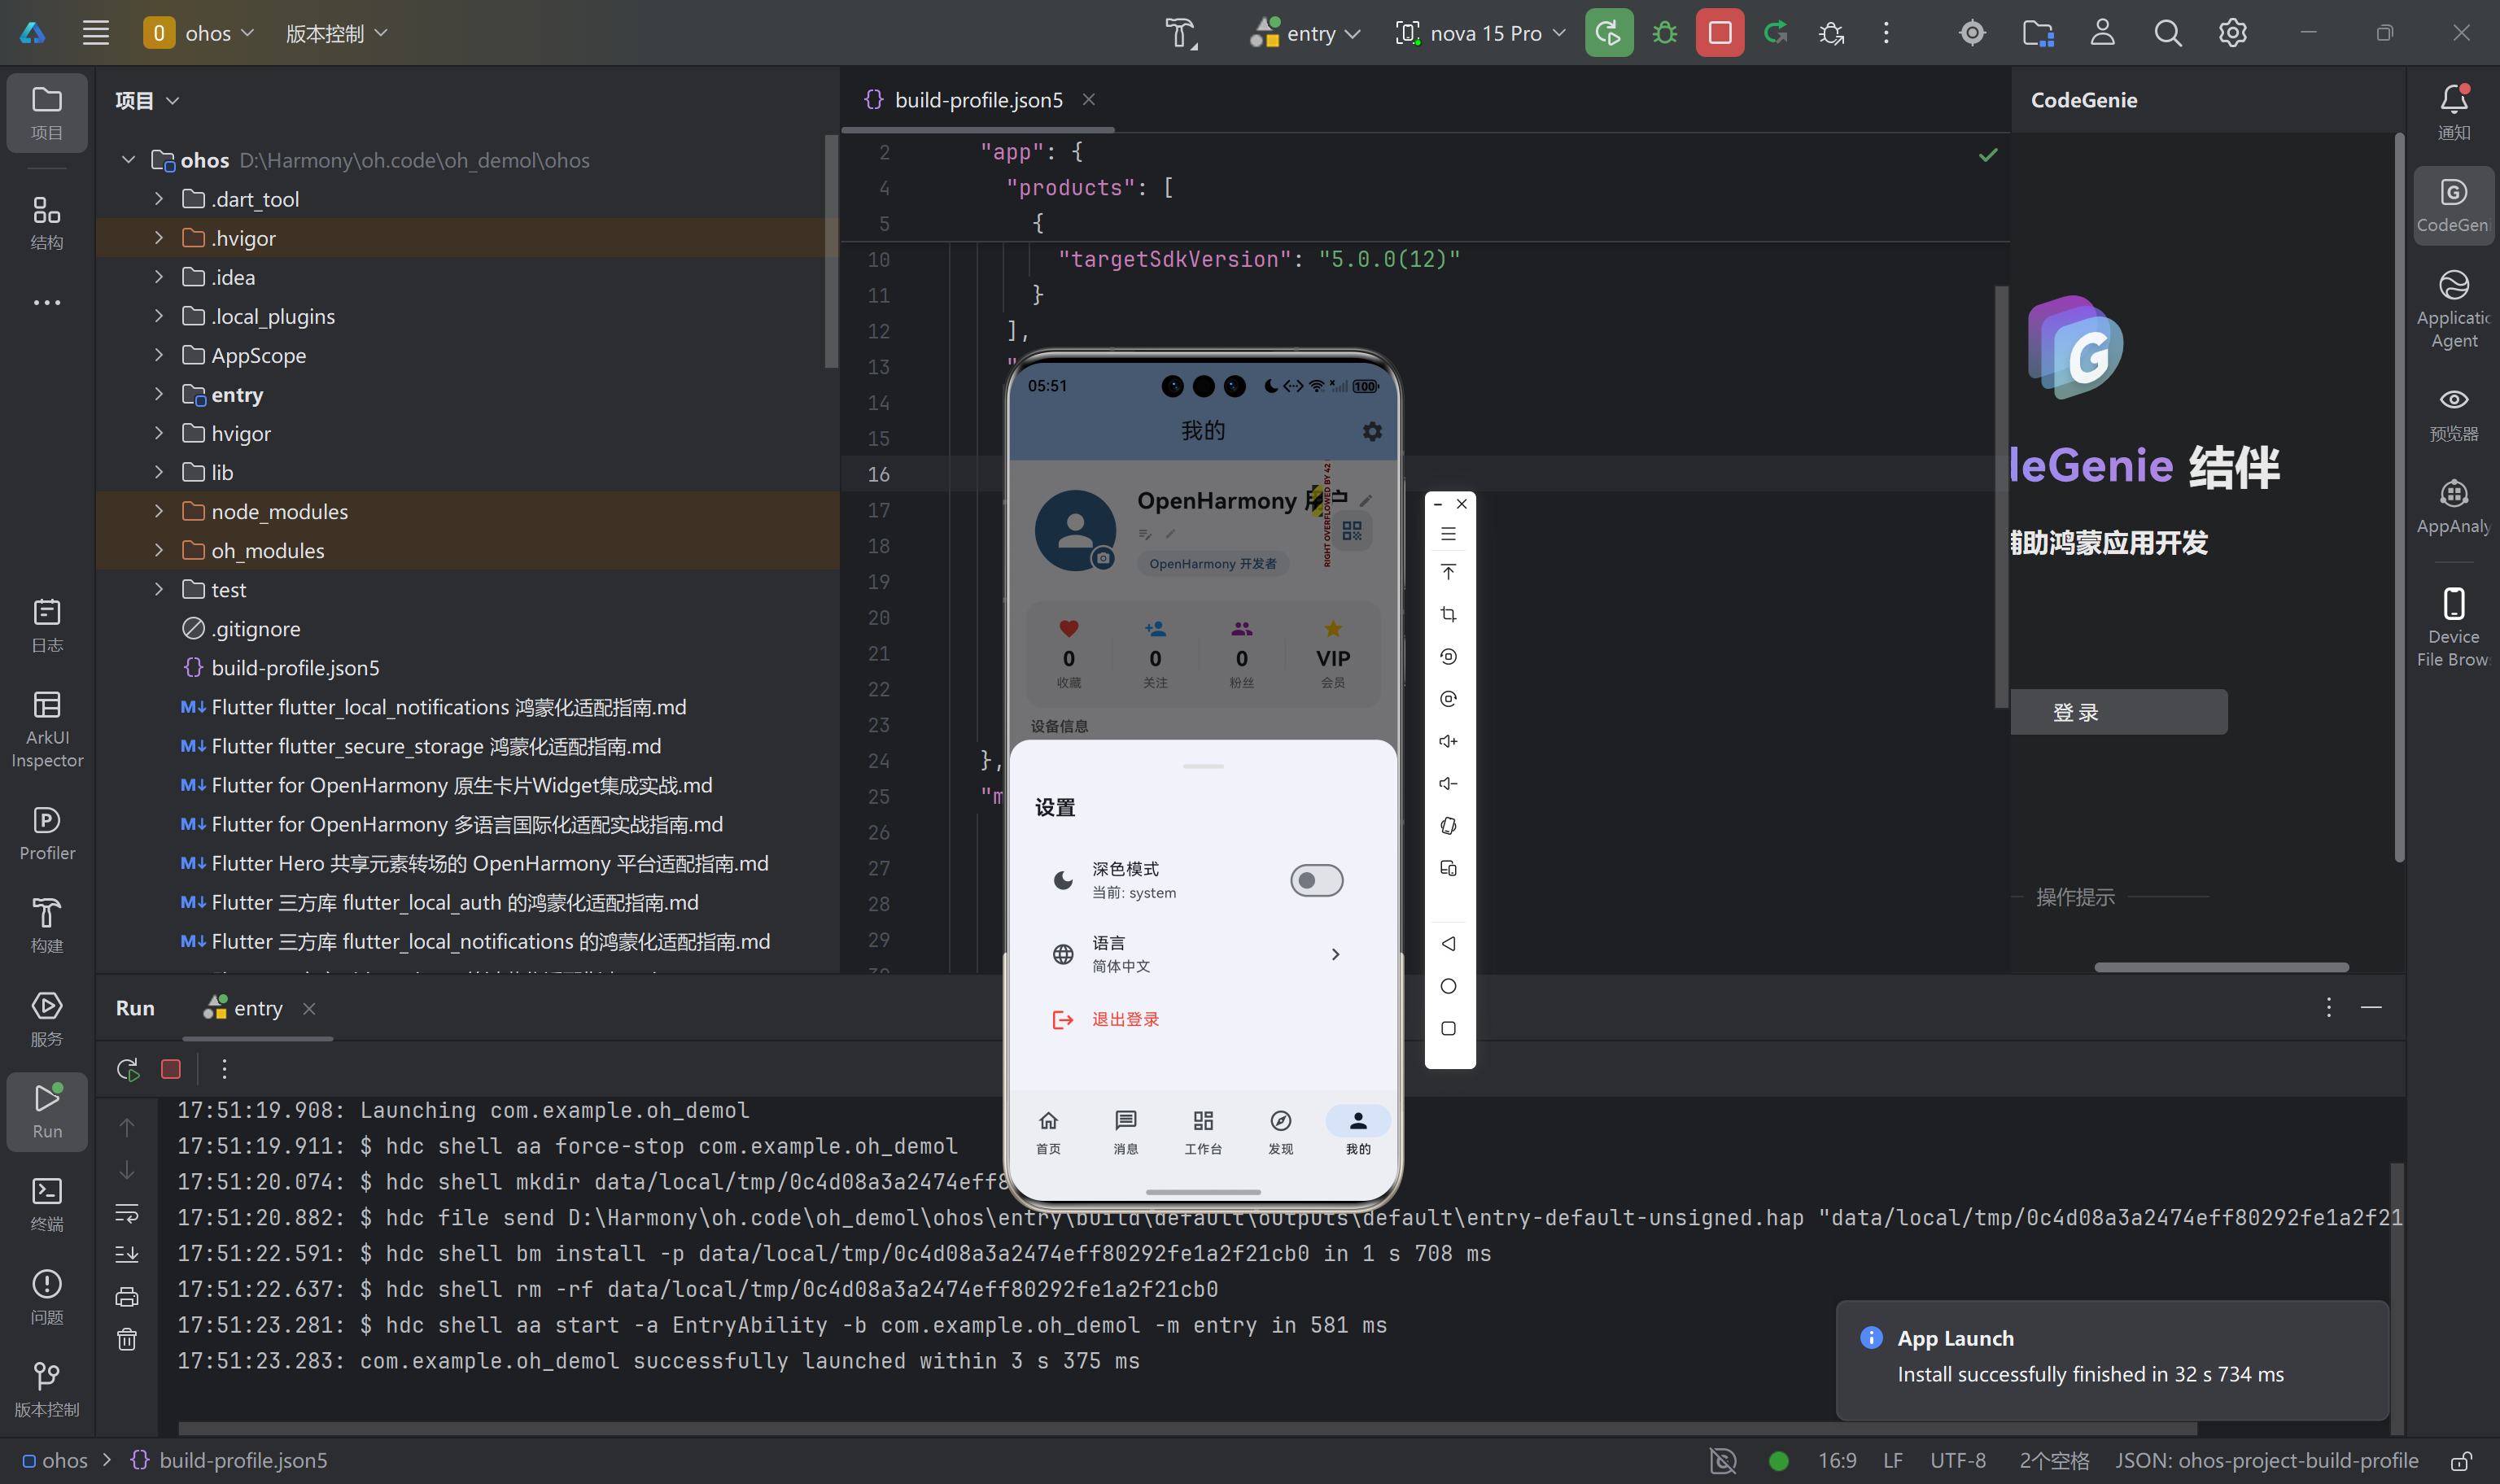Click the red Stop button in top toolbar
This screenshot has width=2500, height=1484.
pos(1719,33)
